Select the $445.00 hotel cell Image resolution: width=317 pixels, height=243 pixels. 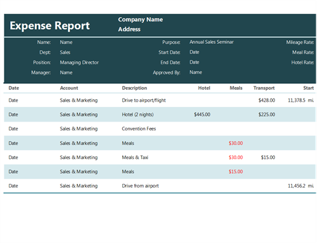tap(202, 115)
